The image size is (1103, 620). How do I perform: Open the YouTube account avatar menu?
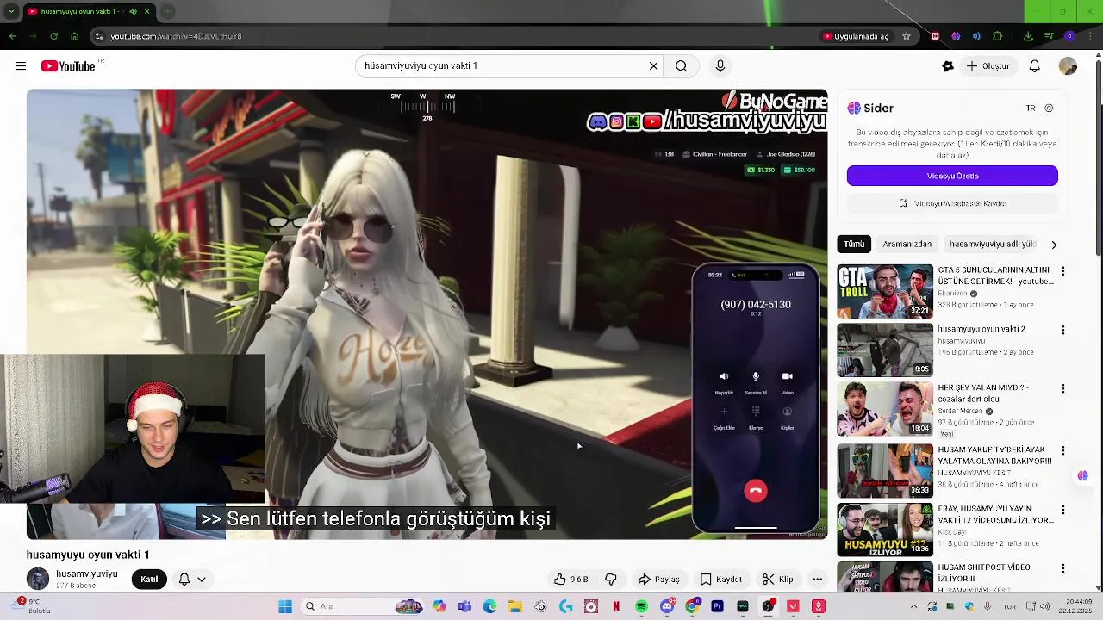point(1068,66)
